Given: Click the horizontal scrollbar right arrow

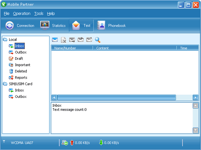Looking at the screenshot, I should [x=196, y=98].
